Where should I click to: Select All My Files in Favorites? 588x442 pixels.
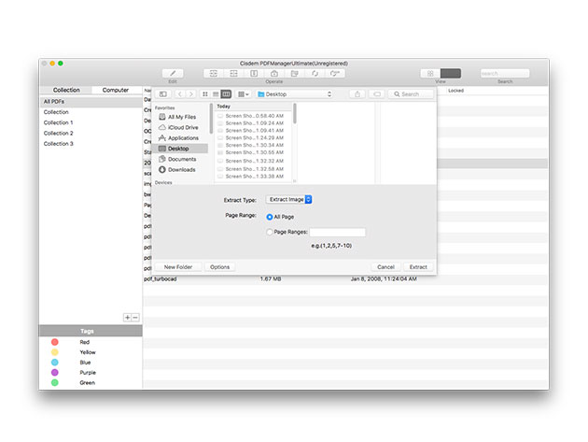point(181,117)
